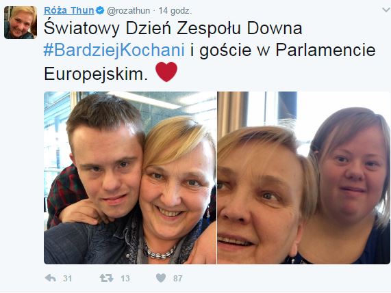Screen dimensions: 391x293
Task: Click the separator dot before timestamp
Action: [154, 11]
